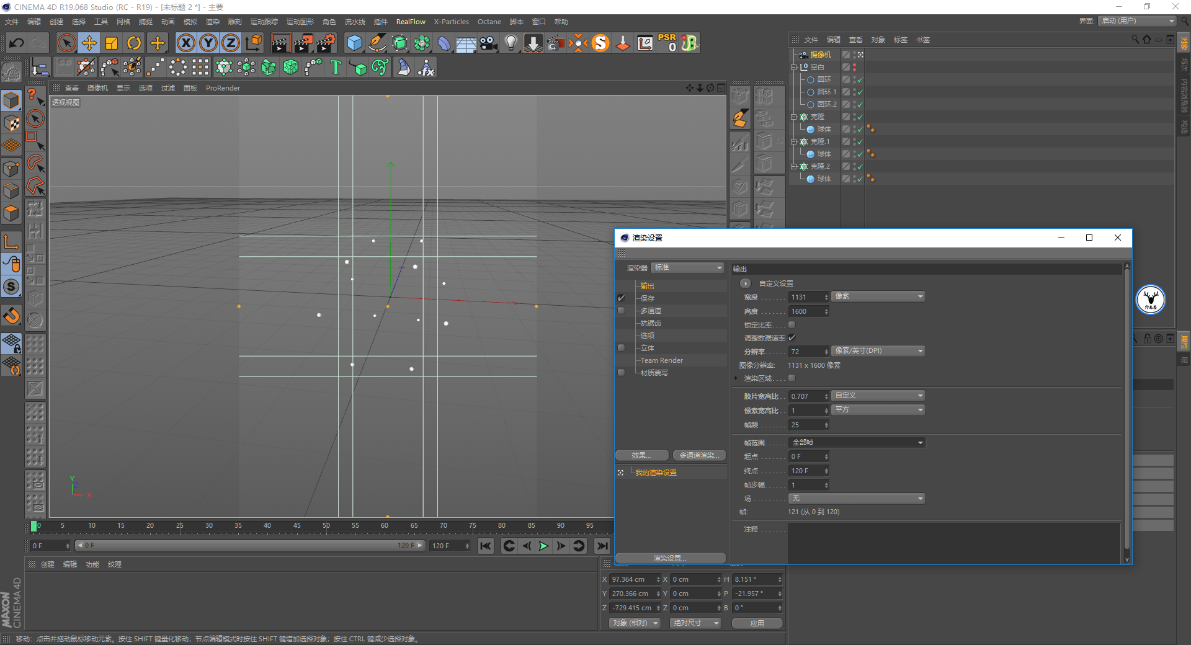Viewport: 1191px width, 645px height.
Task: Open the 帧范围 全部帧 dropdown
Action: [x=857, y=443]
